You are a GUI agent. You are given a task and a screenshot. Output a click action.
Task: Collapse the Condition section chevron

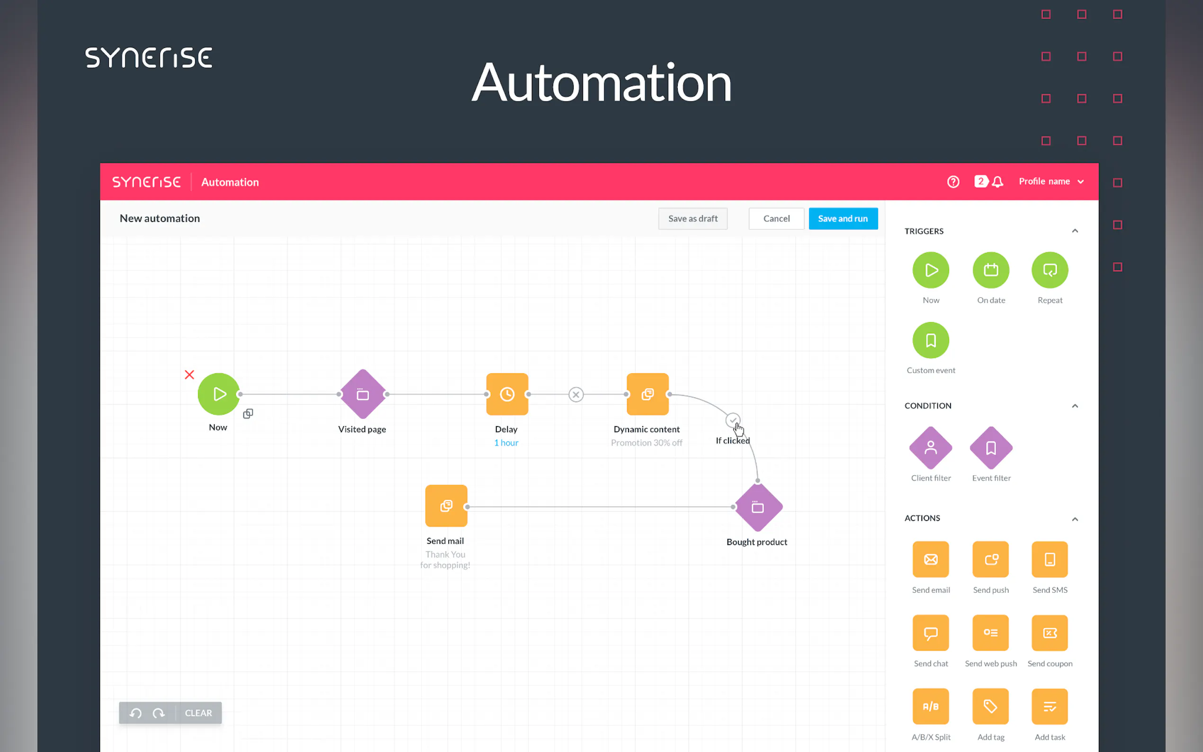click(1075, 406)
